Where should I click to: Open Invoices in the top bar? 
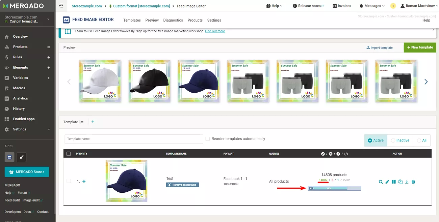342,6
